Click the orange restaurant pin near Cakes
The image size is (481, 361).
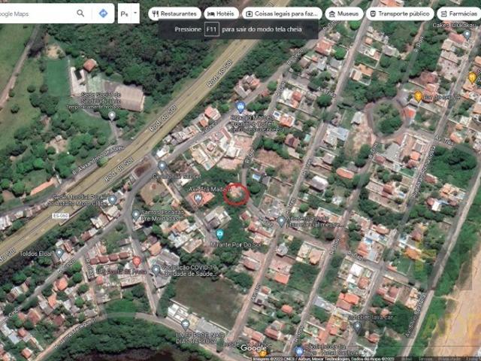coord(472,77)
